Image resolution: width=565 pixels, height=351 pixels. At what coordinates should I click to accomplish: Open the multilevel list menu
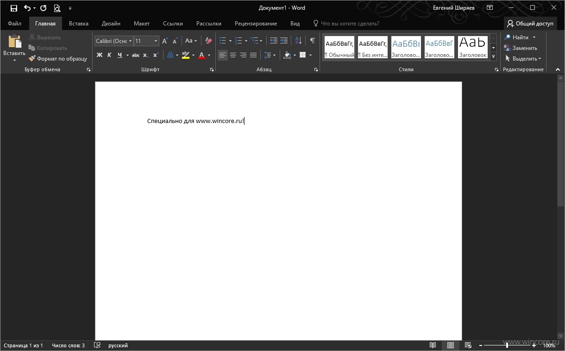point(255,41)
